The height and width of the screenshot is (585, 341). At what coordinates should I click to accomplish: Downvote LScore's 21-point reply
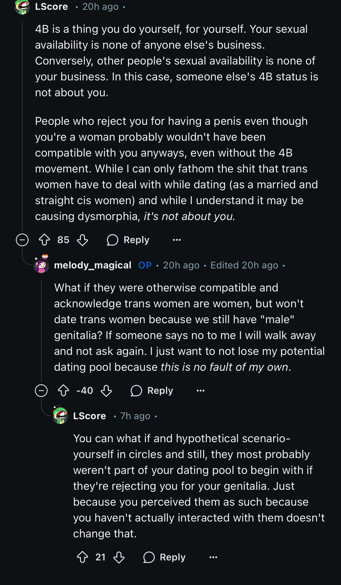click(x=119, y=557)
